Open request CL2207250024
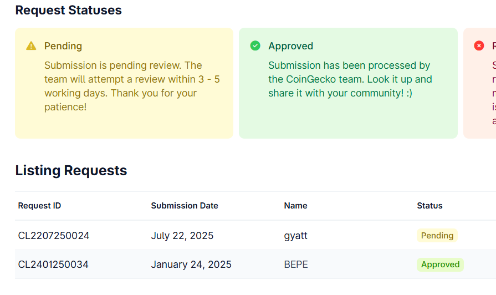496x295 pixels. [x=54, y=236]
